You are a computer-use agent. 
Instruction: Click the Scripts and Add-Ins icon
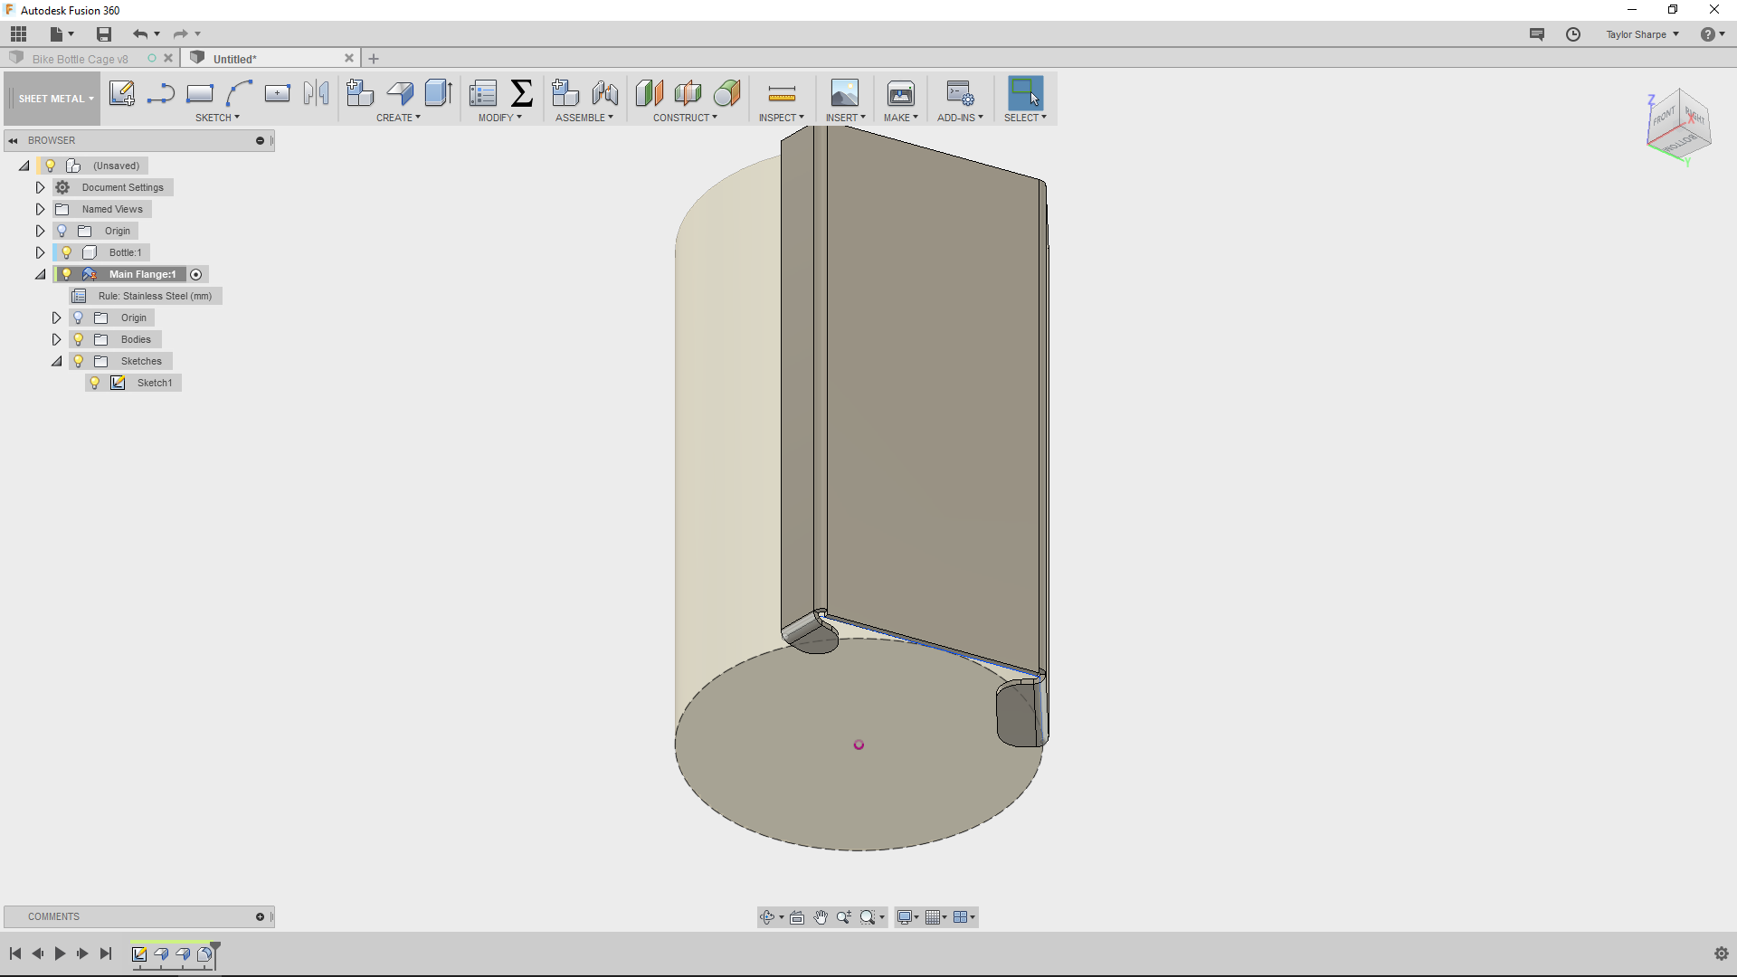(960, 93)
